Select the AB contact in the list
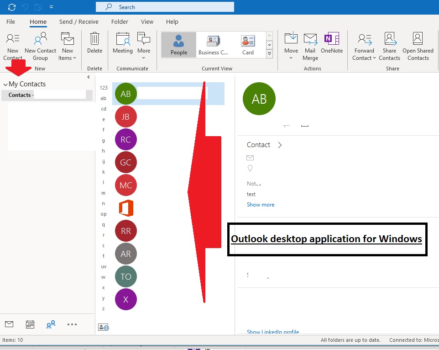This screenshot has width=439, height=350. coord(168,94)
